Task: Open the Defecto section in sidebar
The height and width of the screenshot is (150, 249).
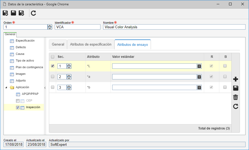Action: [x=21, y=47]
